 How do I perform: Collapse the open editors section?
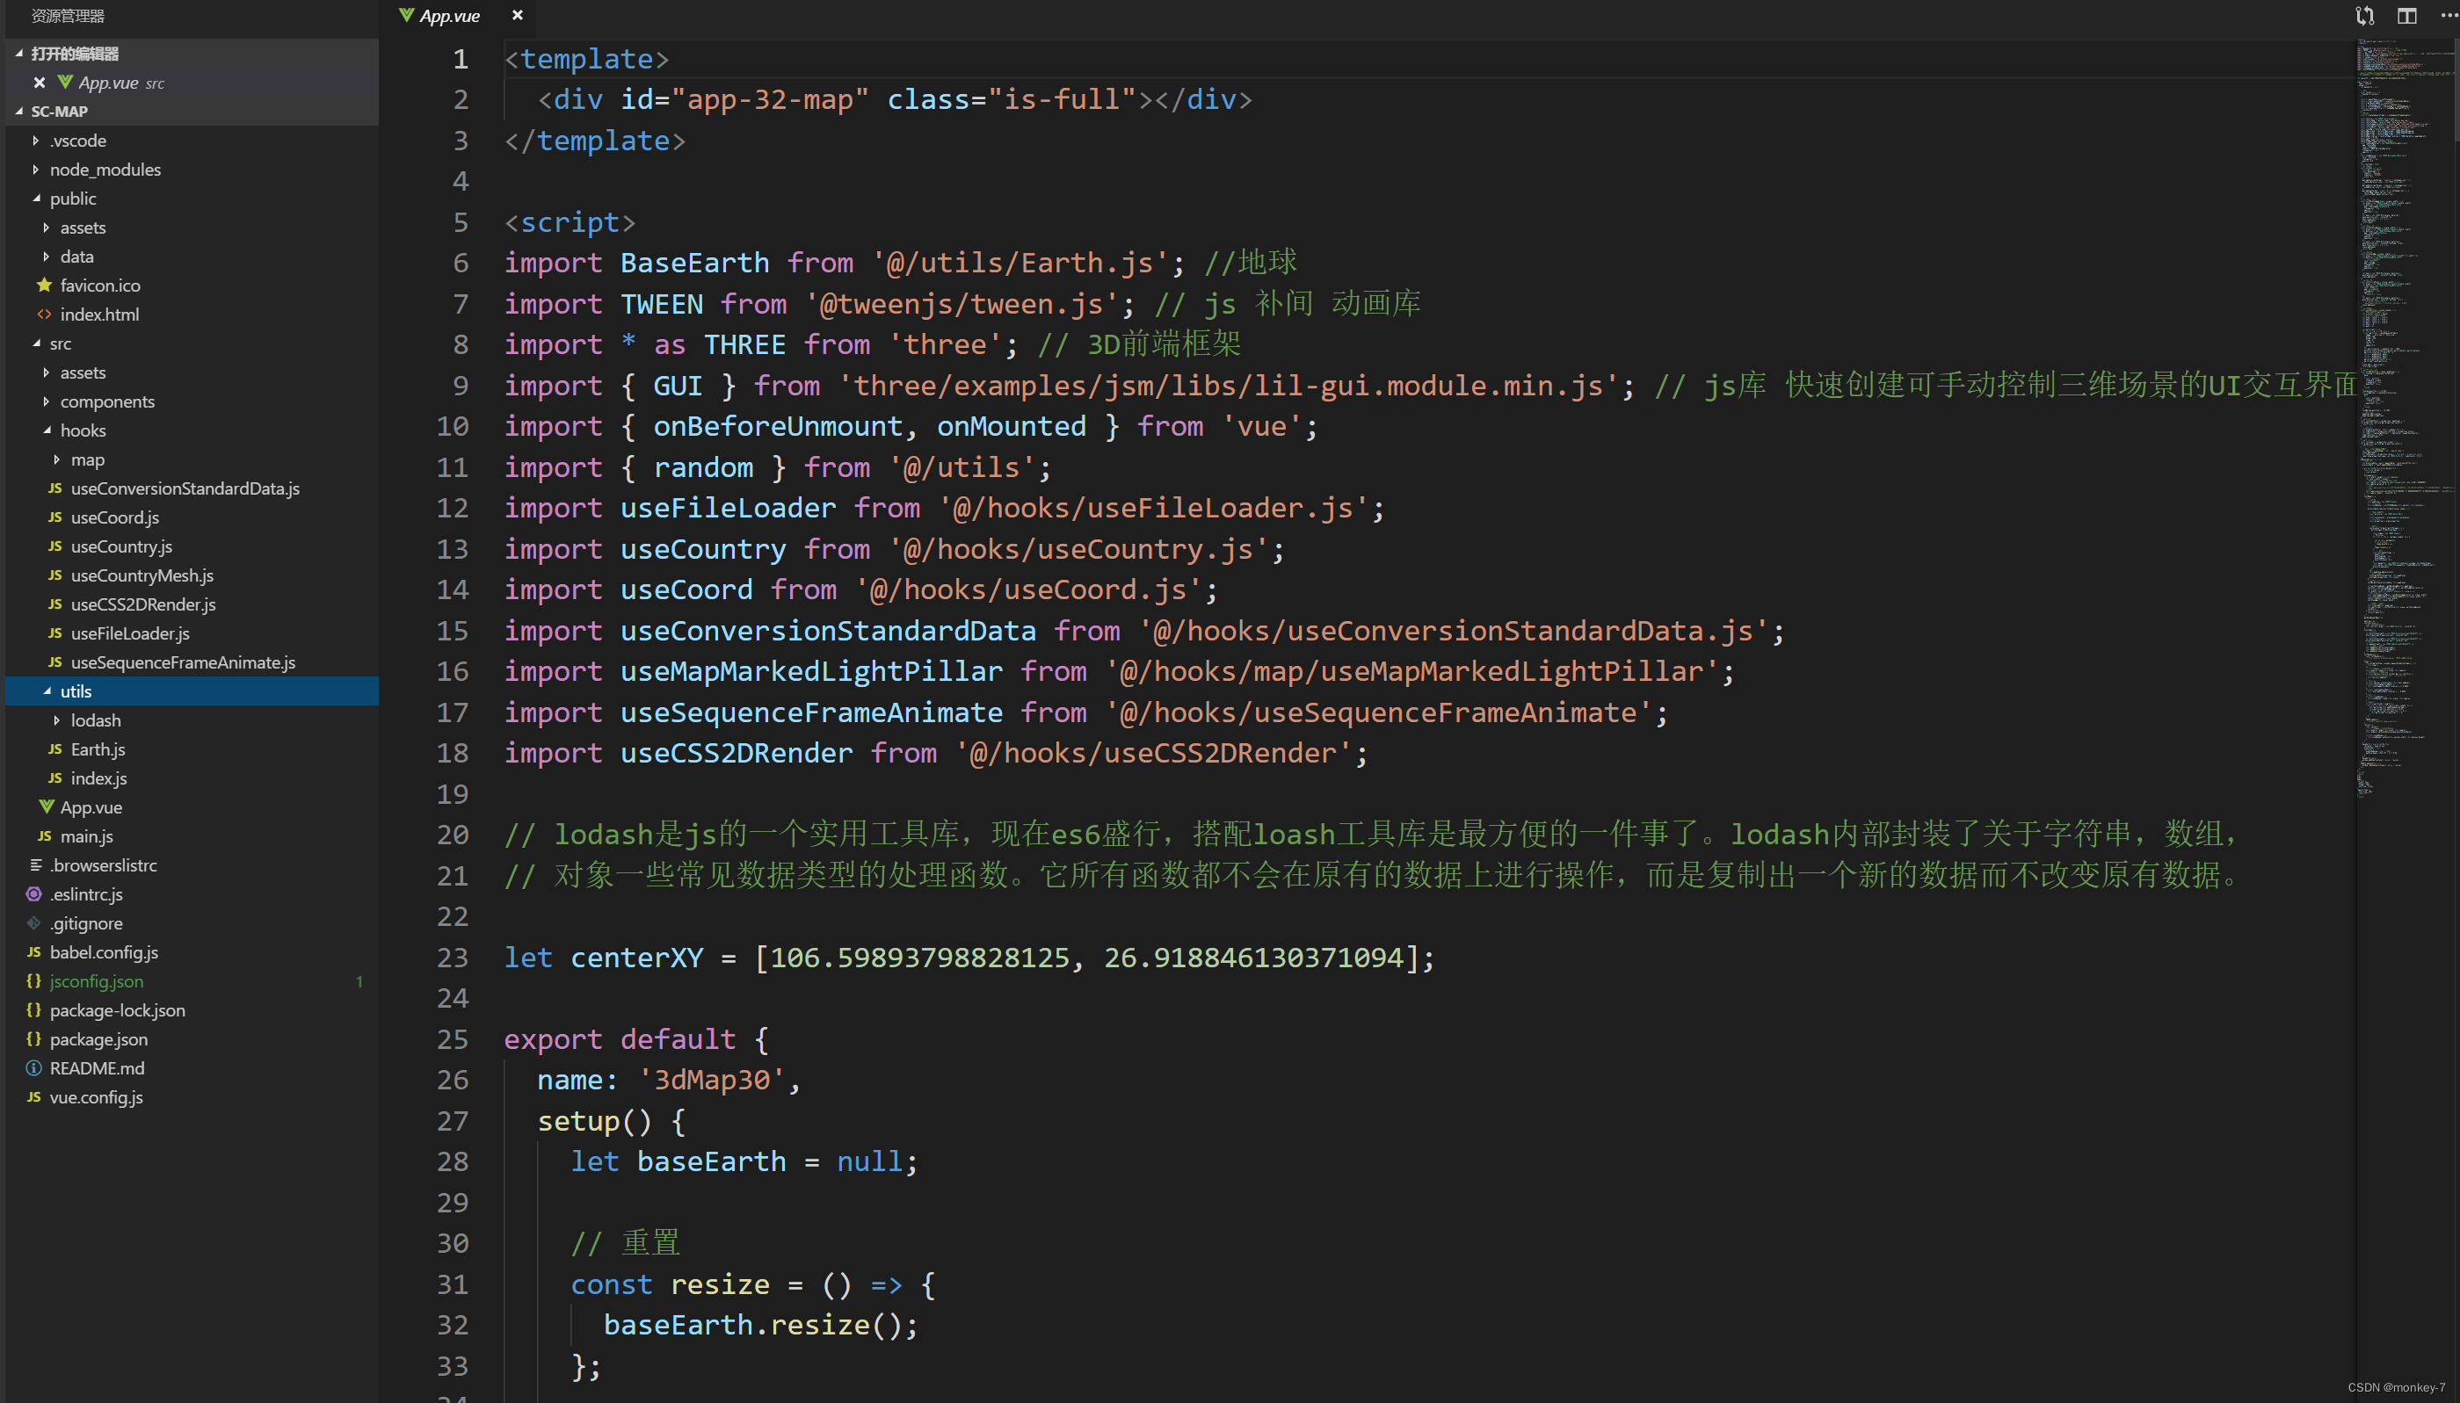point(18,53)
